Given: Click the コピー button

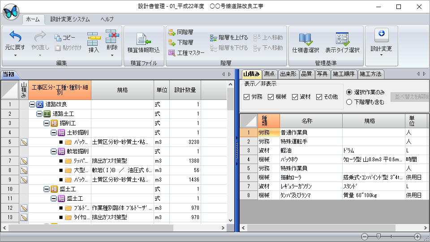Looking at the screenshot, I should pos(64,38).
